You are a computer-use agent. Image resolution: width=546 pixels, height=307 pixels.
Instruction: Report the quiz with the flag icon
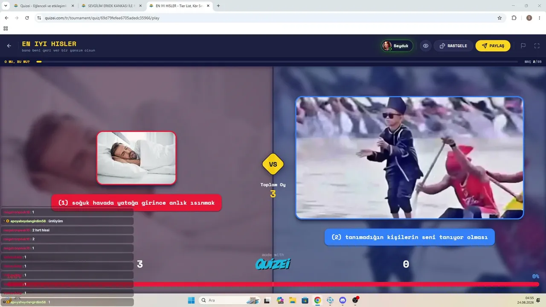(523, 46)
